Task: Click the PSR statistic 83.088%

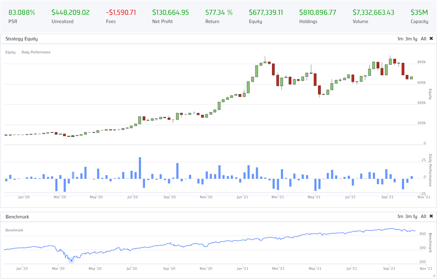Action: pos(21,13)
